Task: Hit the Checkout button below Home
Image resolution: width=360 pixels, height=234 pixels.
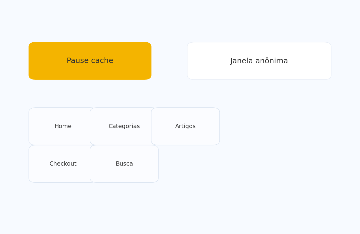Action: point(63,164)
